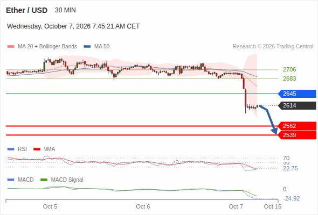The width and height of the screenshot is (318, 215).
Task: Click the 2706 resistance level label
Action: 289,69
